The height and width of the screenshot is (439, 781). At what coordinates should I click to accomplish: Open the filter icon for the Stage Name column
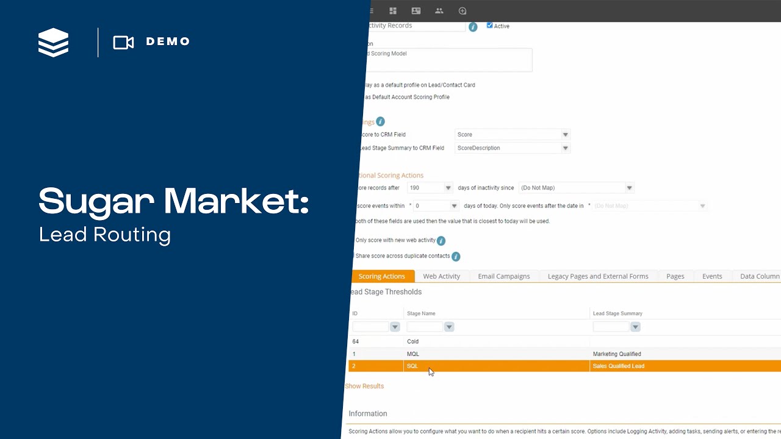tap(449, 327)
